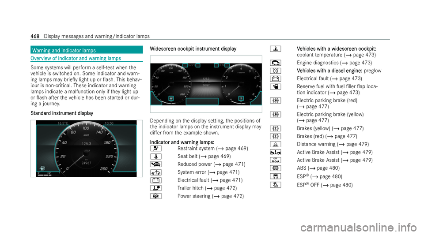Click 'Distance warning (→ page 479)' reference

coord(333,144)
